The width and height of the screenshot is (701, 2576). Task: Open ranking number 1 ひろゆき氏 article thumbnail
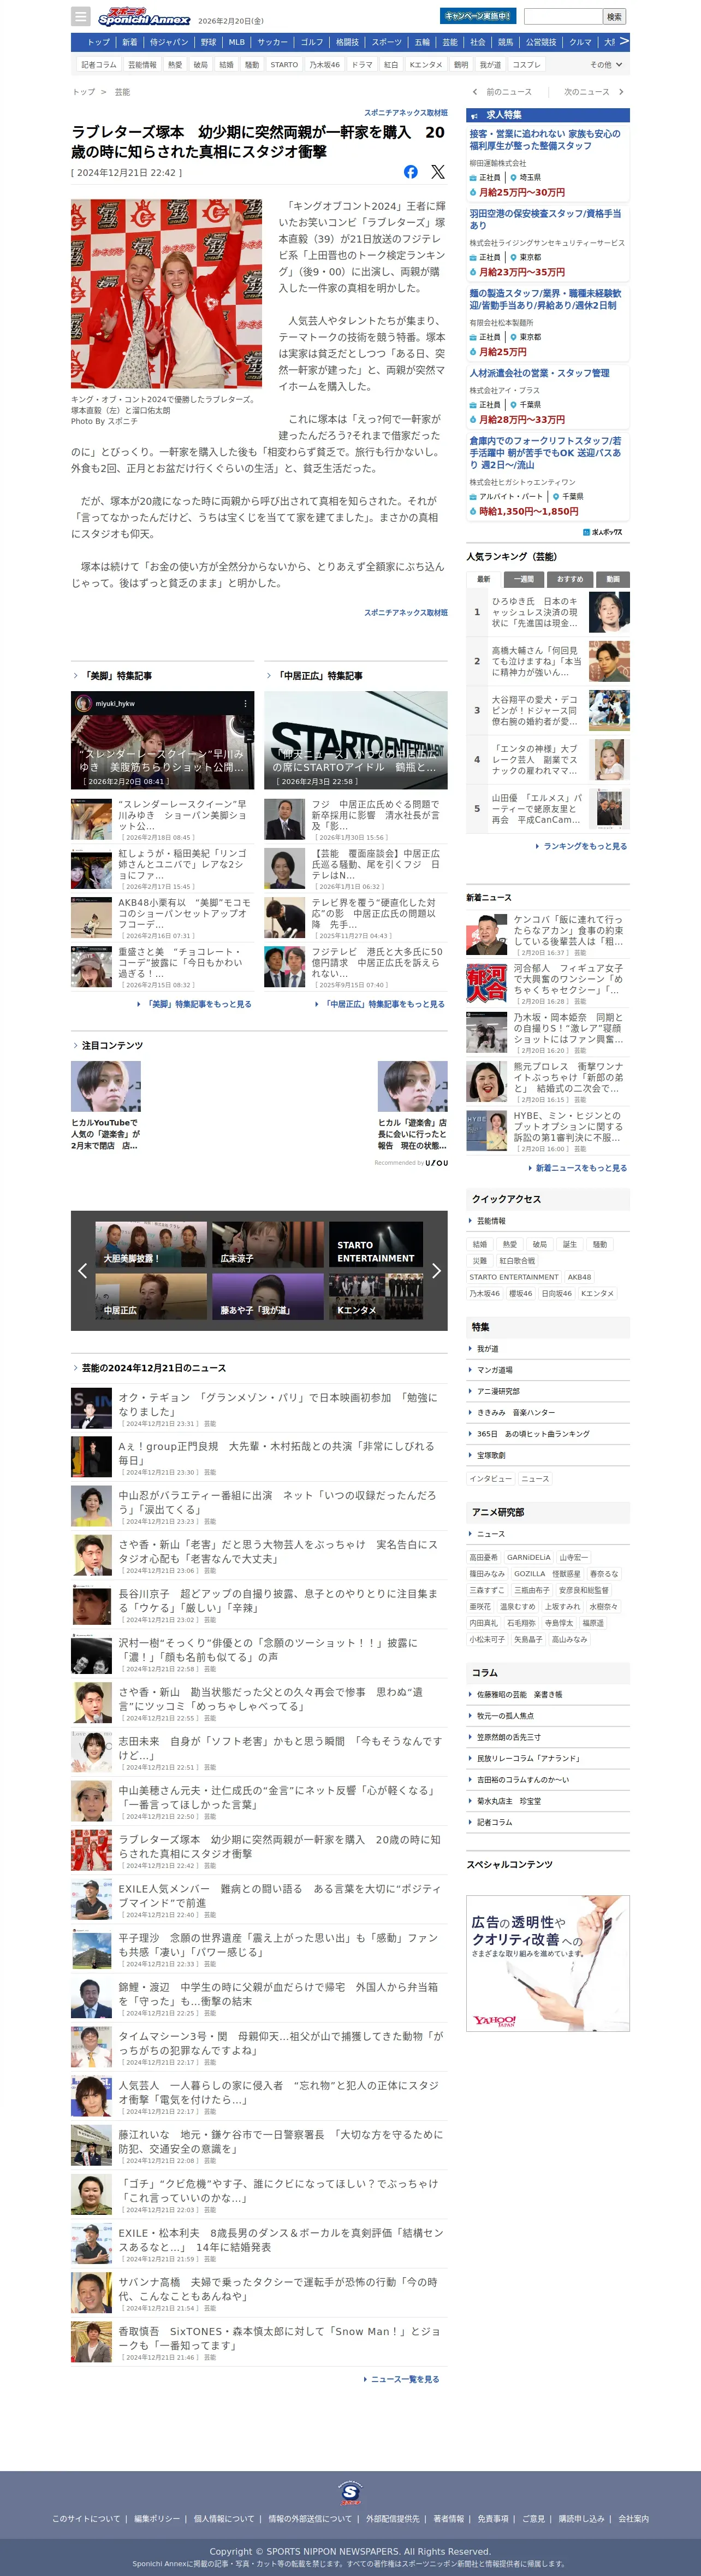(609, 612)
